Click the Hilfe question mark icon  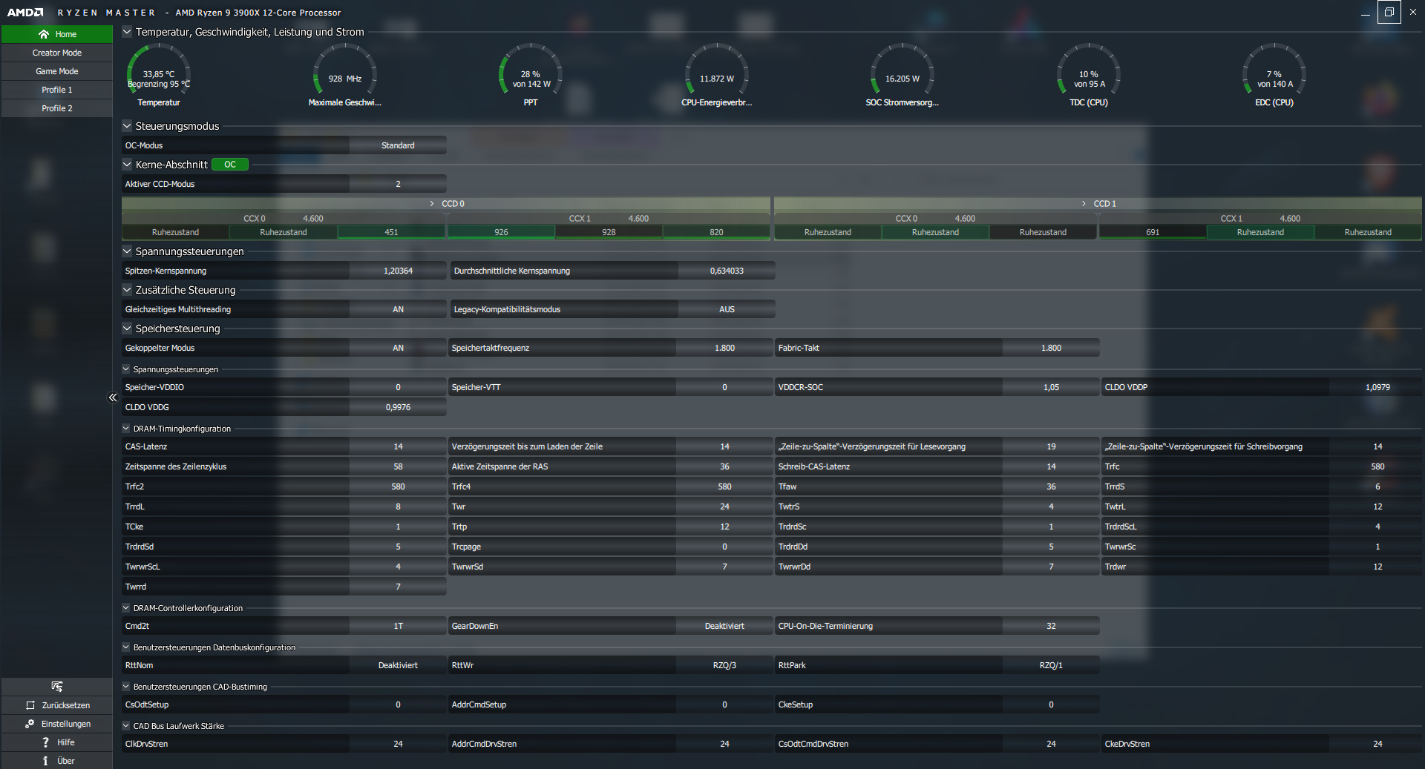[x=45, y=742]
